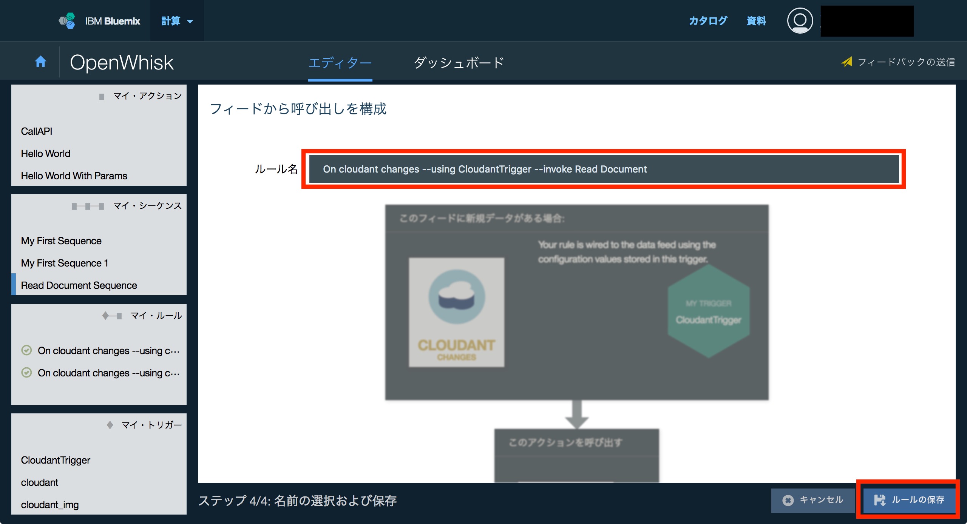
Task: Click the Cloudant Changes feed card
Action: pyautogui.click(x=456, y=313)
